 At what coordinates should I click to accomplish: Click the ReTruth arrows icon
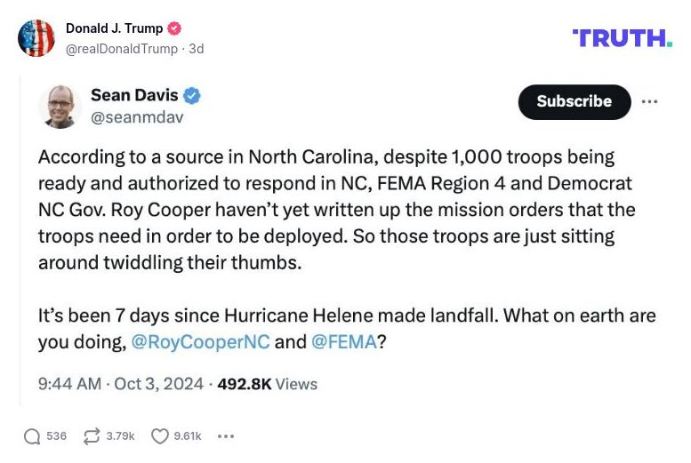92,436
